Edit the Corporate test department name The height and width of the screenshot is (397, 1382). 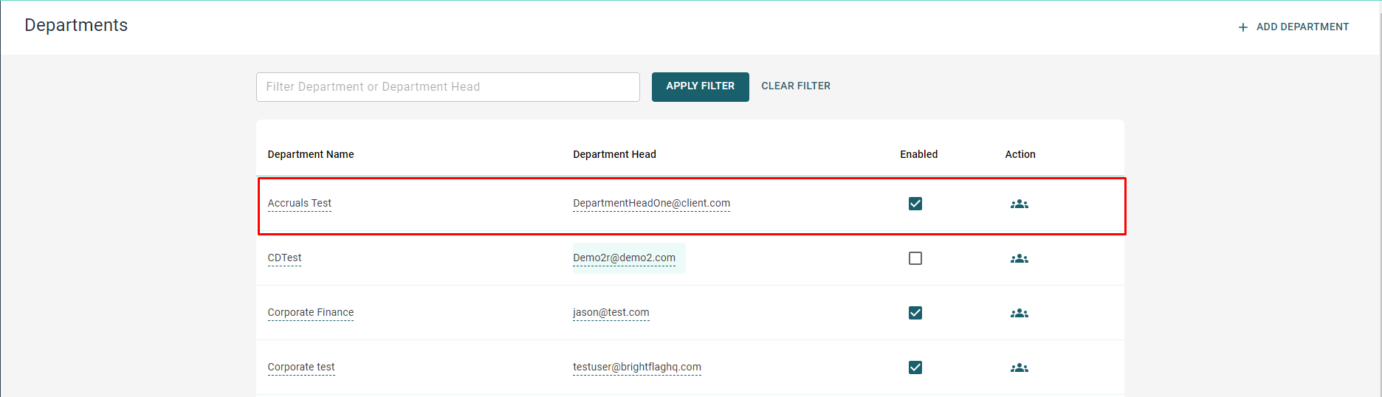[x=301, y=367]
